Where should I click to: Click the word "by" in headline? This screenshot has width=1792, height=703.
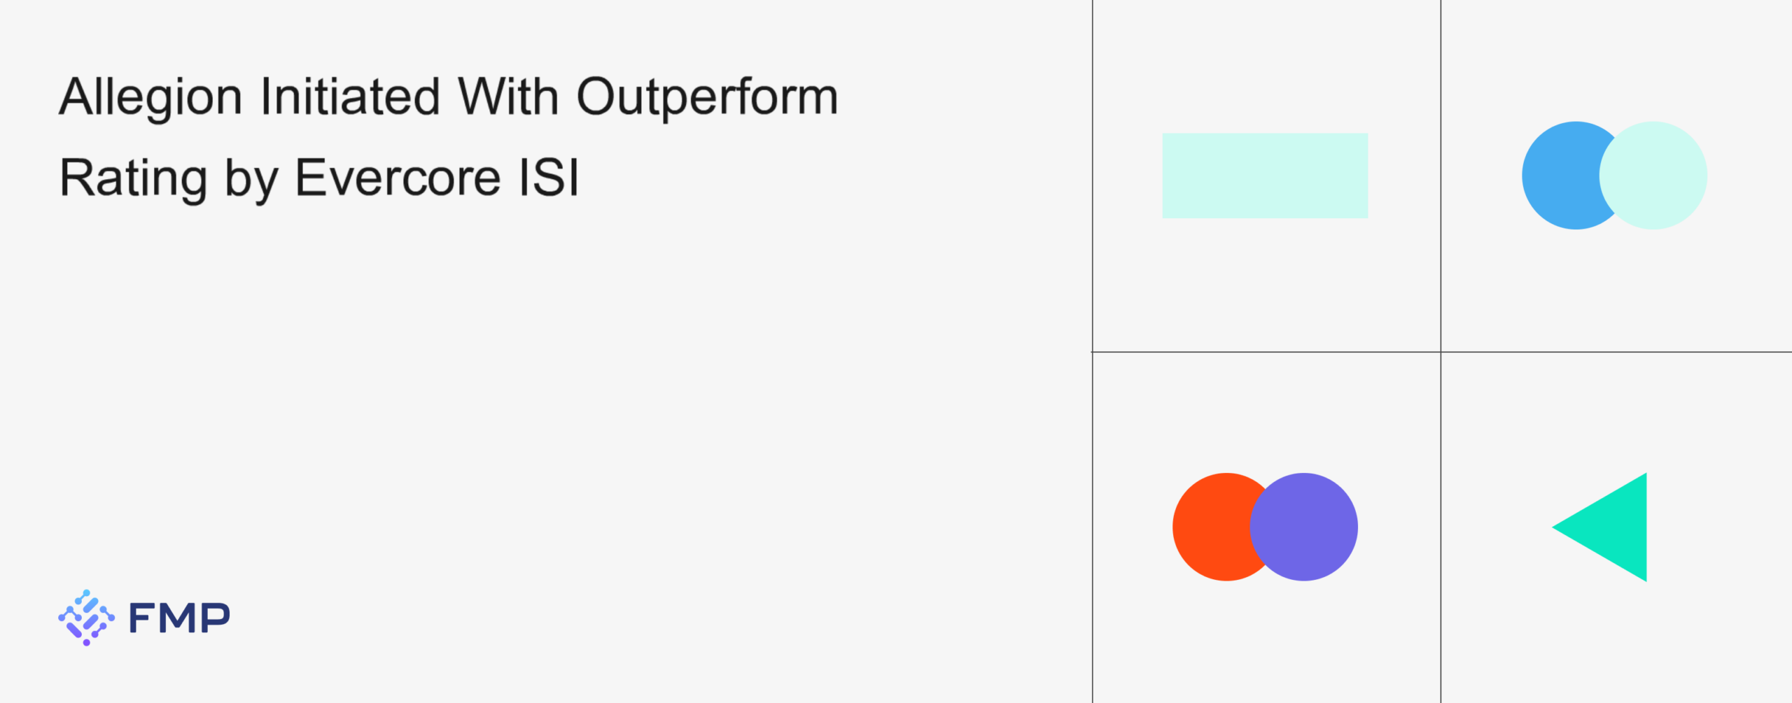250,179
